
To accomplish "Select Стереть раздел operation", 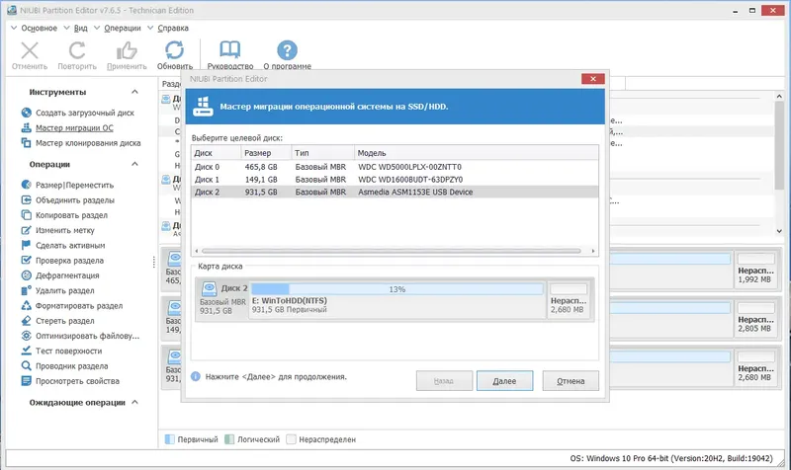I will coord(64,321).
